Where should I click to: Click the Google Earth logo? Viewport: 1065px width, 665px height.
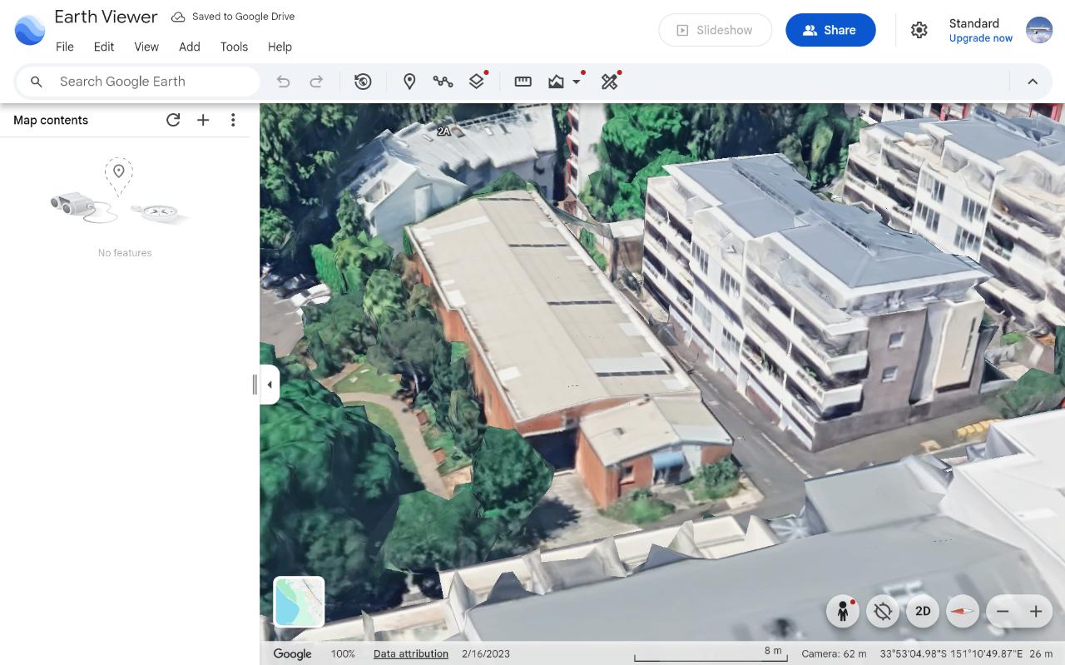pos(30,30)
